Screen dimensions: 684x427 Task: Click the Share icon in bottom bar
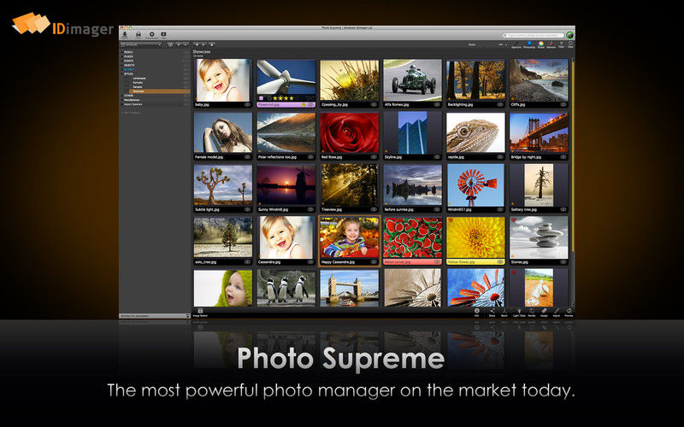pyautogui.click(x=492, y=311)
